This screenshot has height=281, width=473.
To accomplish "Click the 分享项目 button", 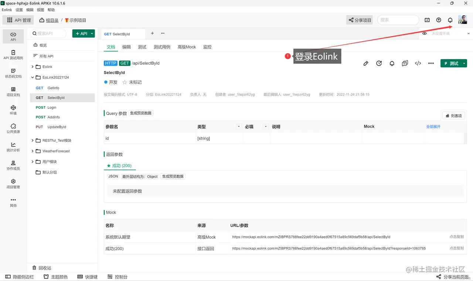I will pos(360,20).
